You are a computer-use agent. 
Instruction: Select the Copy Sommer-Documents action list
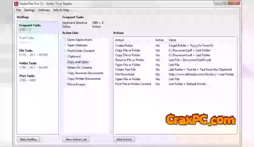tap(85, 73)
